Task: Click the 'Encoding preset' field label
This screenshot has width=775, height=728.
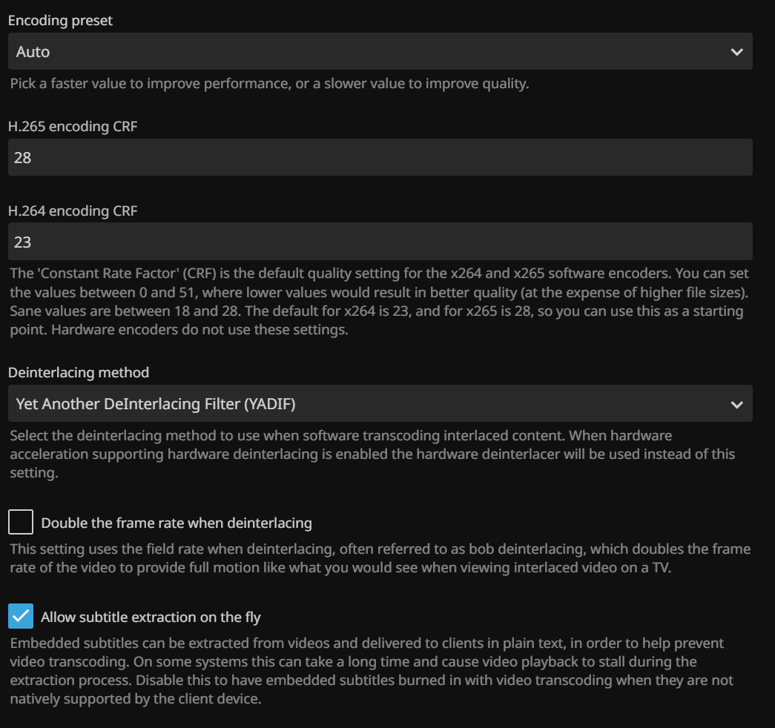Action: click(60, 21)
